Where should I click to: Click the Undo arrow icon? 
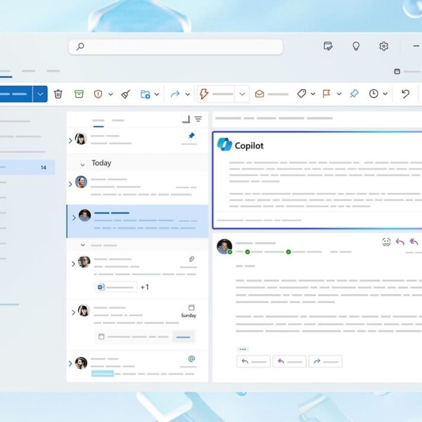point(405,94)
